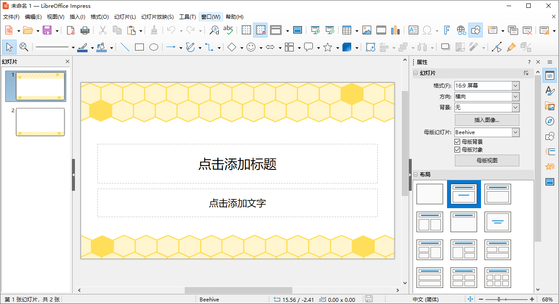Uncheck the 母版背景 checkbox
The height and width of the screenshot is (304, 559).
coord(457,141)
